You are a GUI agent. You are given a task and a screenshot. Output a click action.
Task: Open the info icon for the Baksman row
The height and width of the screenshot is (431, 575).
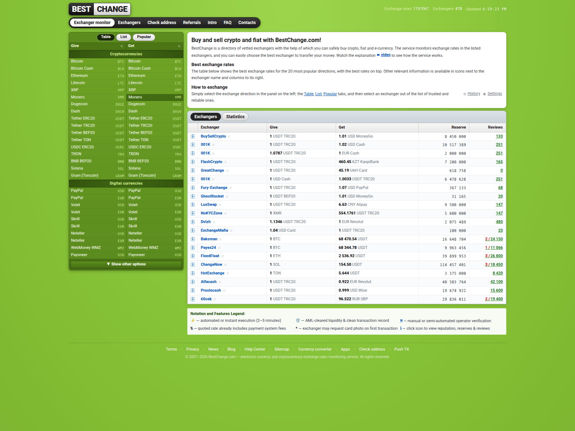193,239
